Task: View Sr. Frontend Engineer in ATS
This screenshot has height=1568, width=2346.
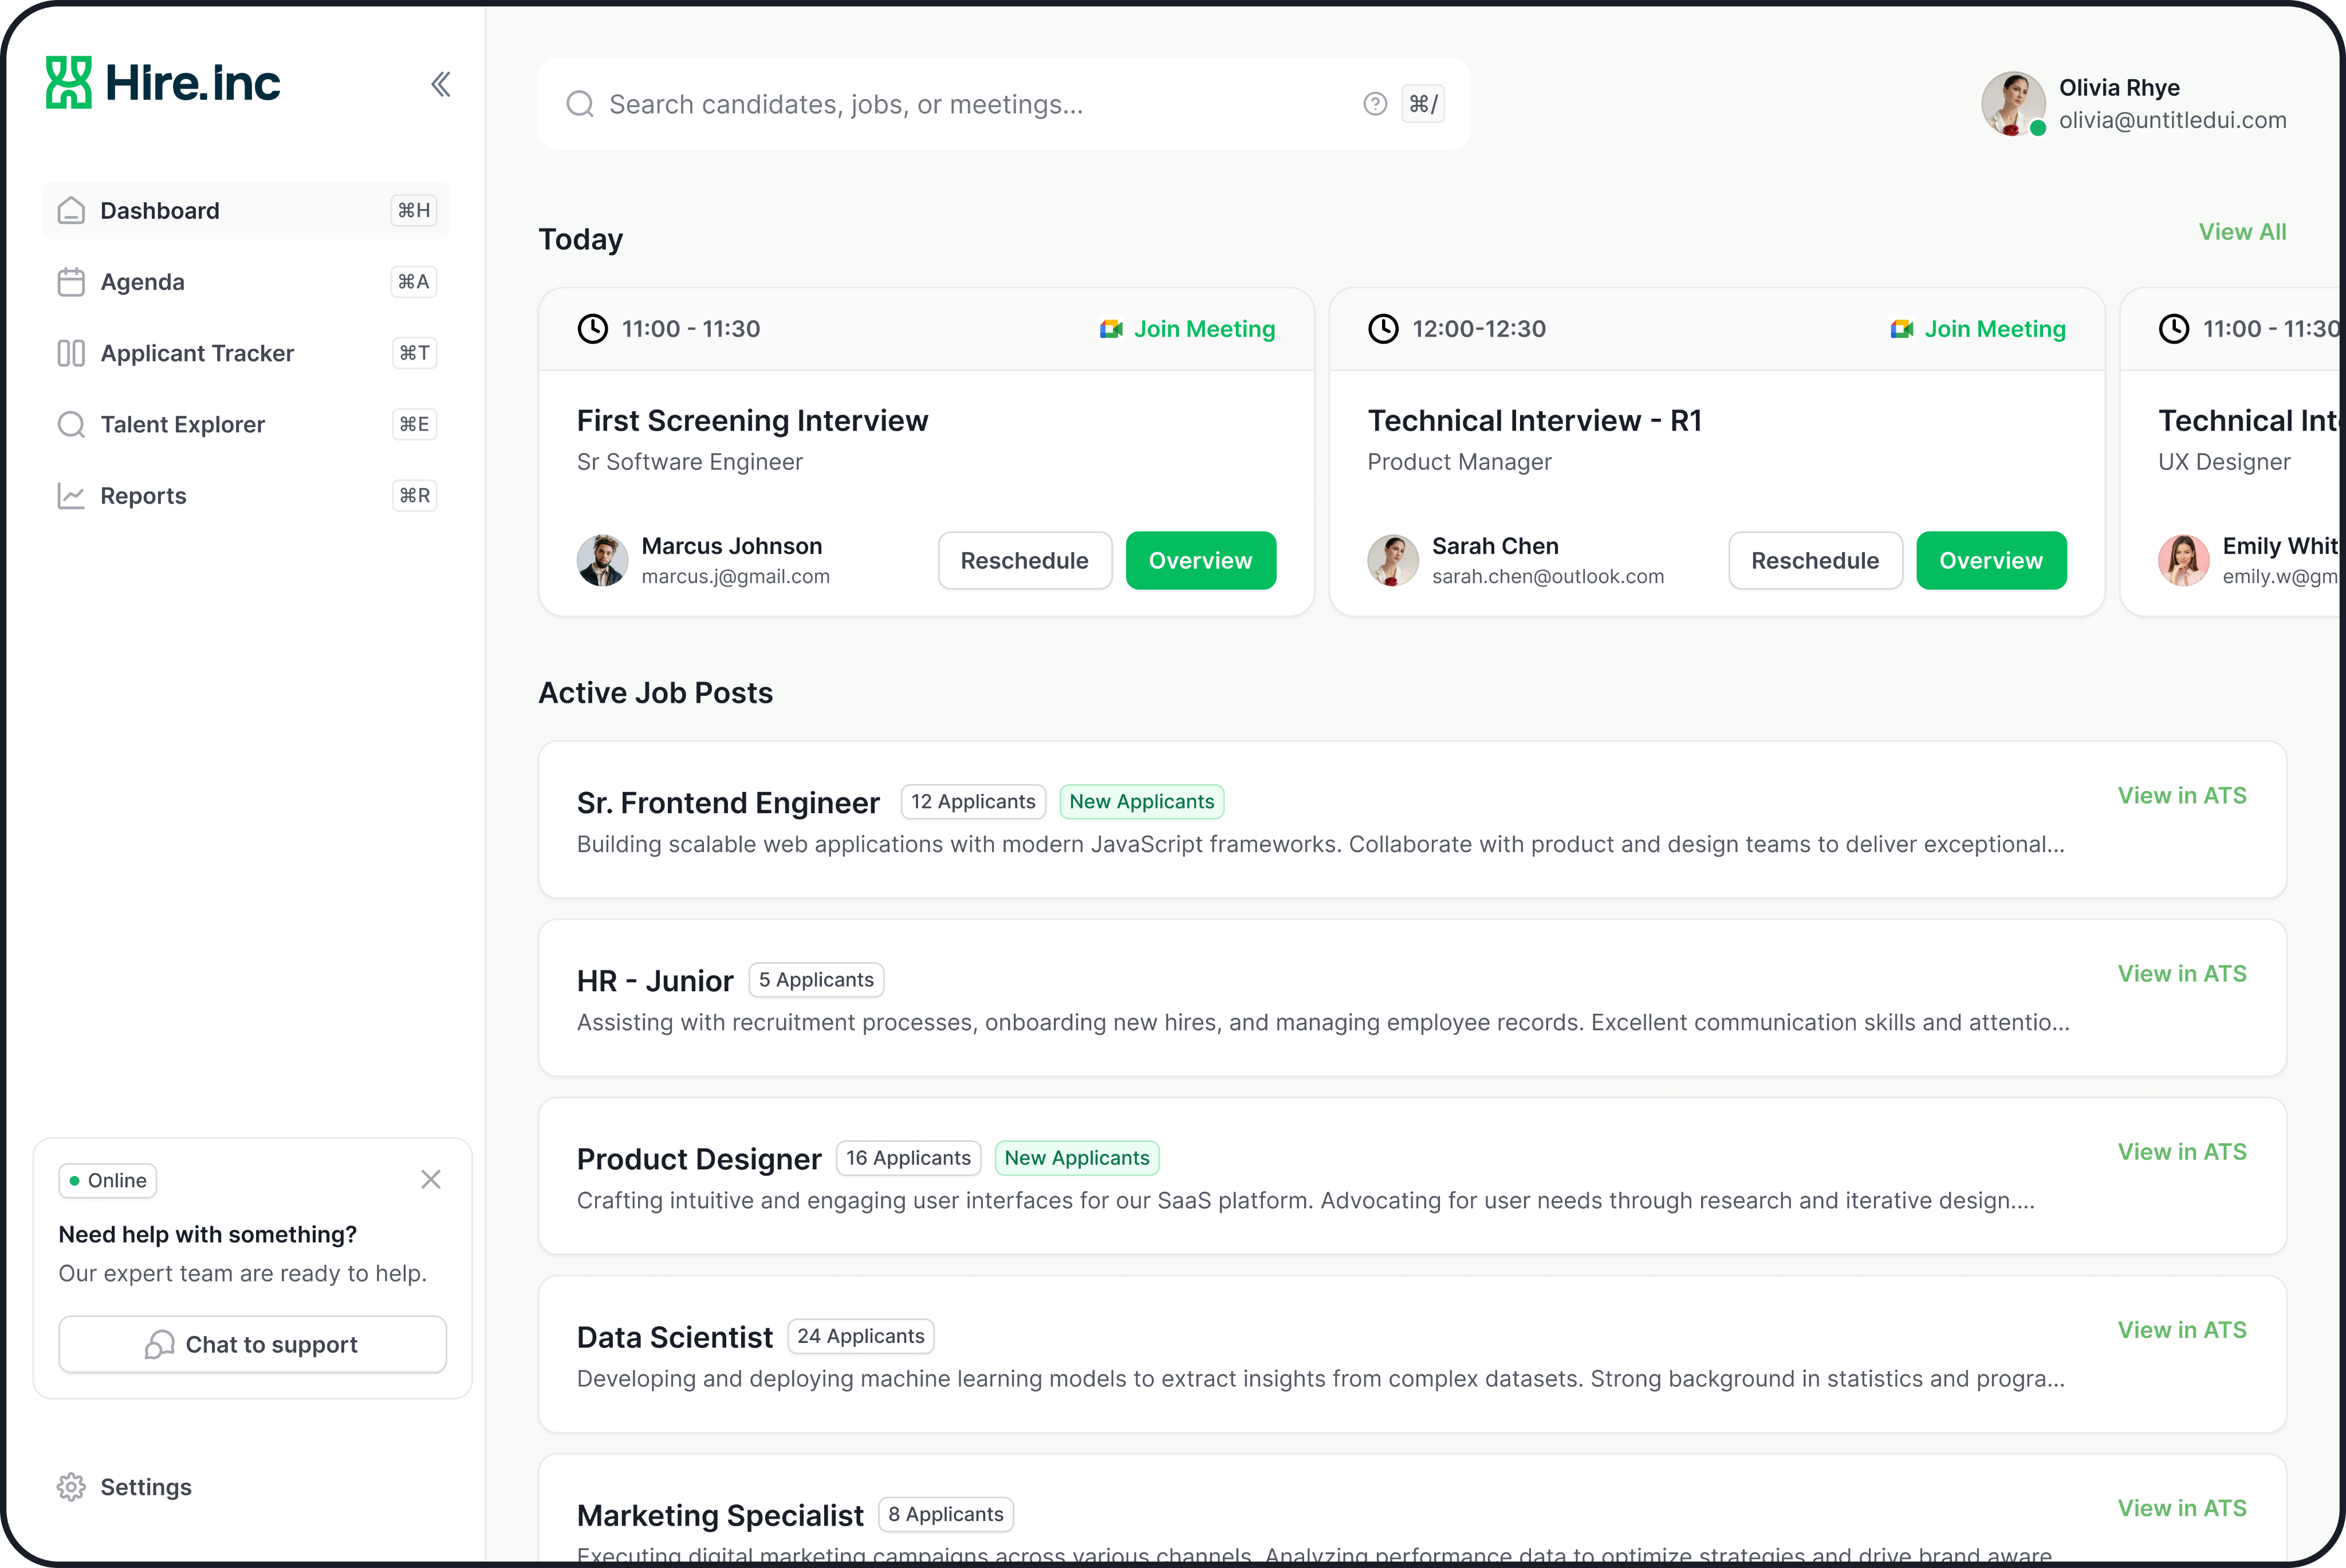Action: (2181, 796)
